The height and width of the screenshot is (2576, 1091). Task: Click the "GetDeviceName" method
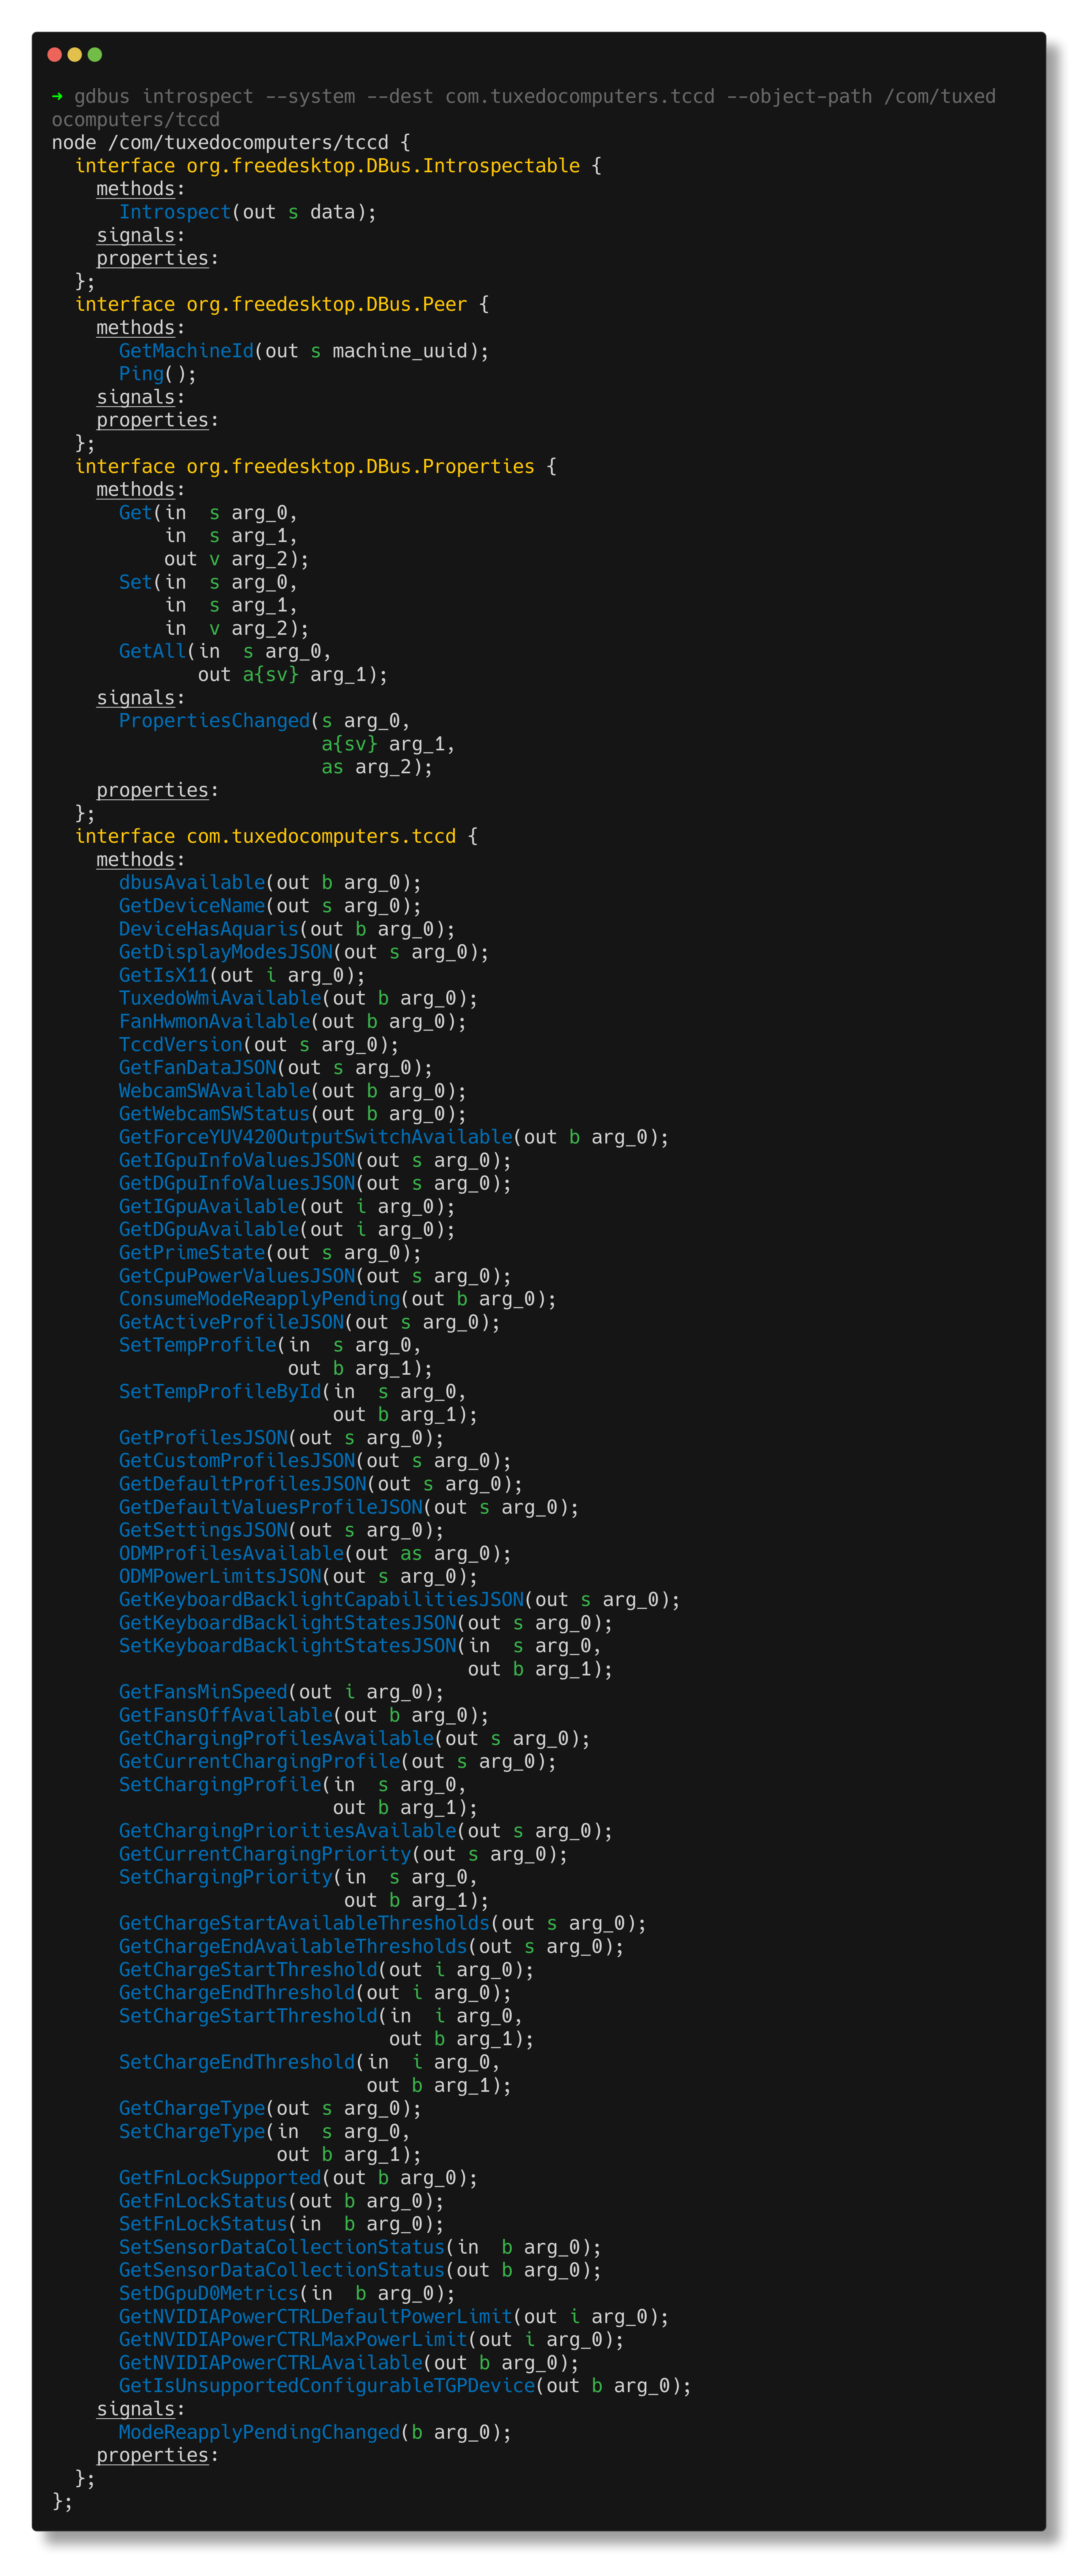(x=192, y=906)
